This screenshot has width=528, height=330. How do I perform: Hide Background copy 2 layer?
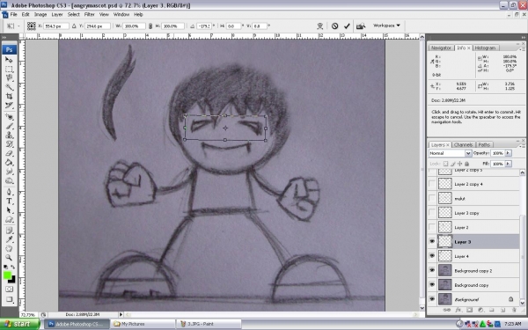[432, 270]
